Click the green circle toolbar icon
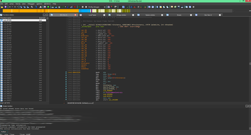The height and width of the screenshot is (135, 251). click(48, 7)
